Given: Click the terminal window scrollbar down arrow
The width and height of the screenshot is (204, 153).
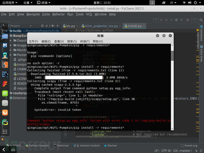Looking at the screenshot, I should click(x=172, y=129).
